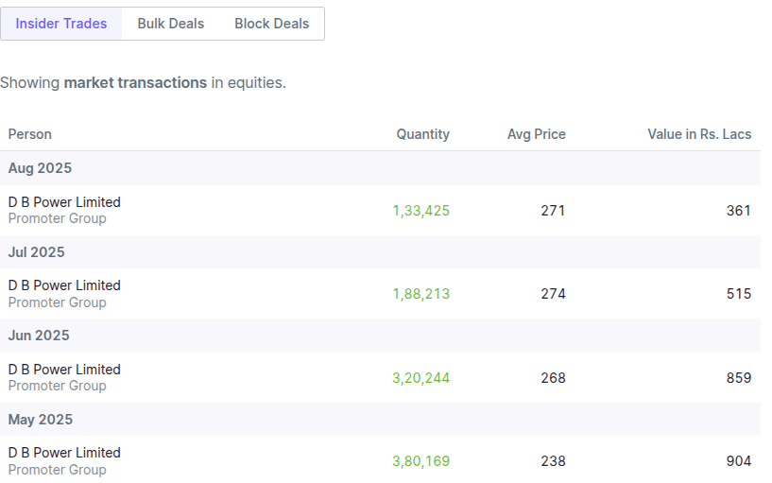Click the bold market transactions text
Image resolution: width=772 pixels, height=483 pixels.
tap(135, 83)
